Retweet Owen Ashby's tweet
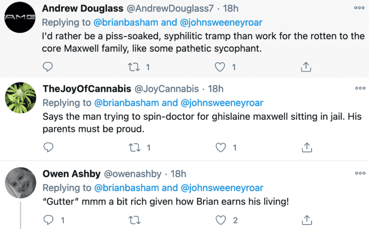Viewport: 369px width, 229px height. (134, 220)
